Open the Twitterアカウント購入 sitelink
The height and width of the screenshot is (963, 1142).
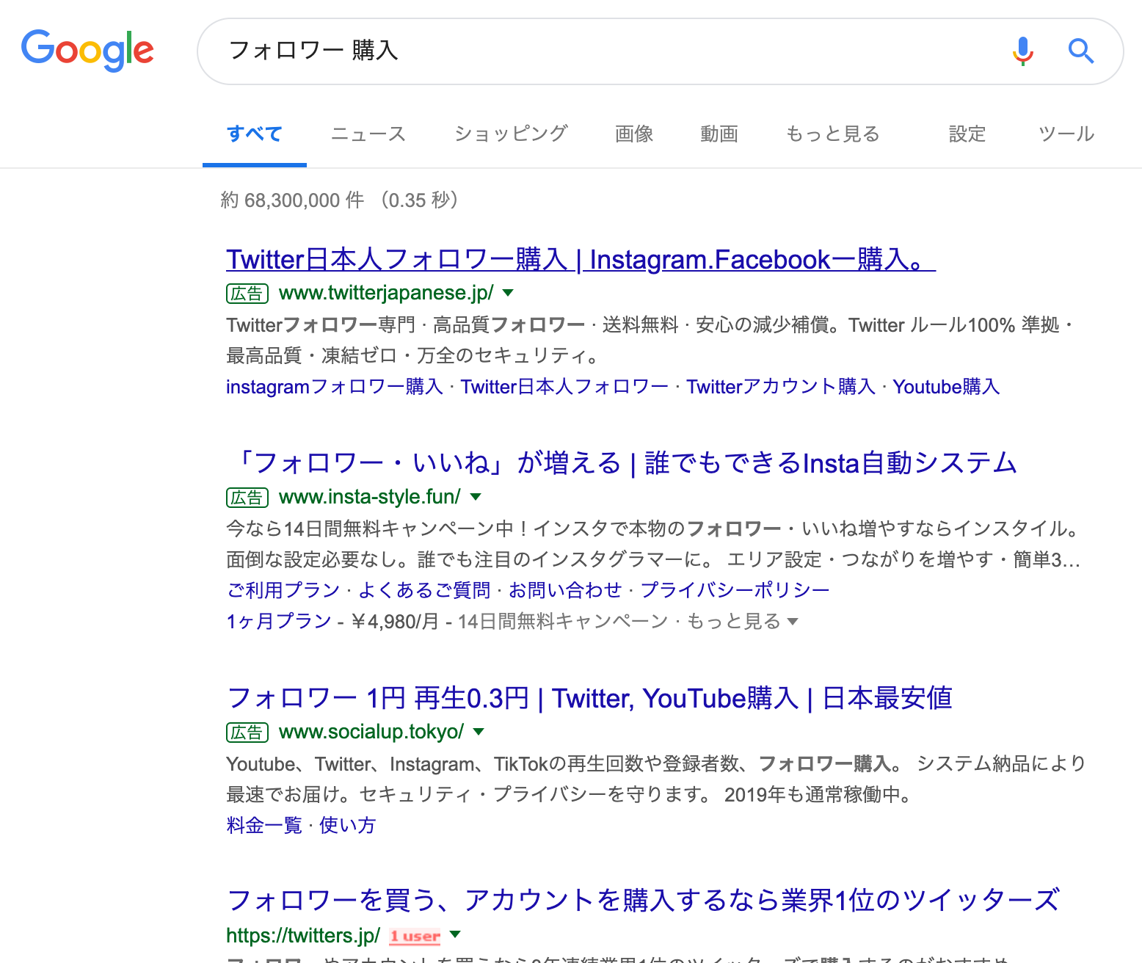point(781,386)
